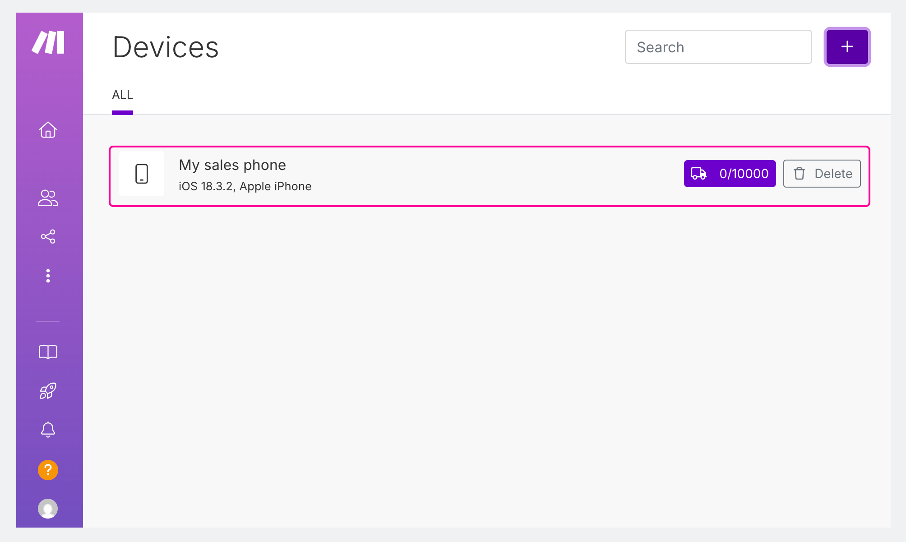Open the What's new rocket icon
Image resolution: width=906 pixels, height=542 pixels.
pyautogui.click(x=48, y=391)
